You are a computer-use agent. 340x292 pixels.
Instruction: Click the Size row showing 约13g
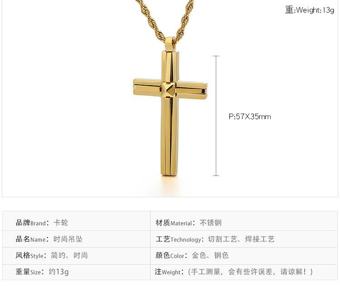point(76,272)
